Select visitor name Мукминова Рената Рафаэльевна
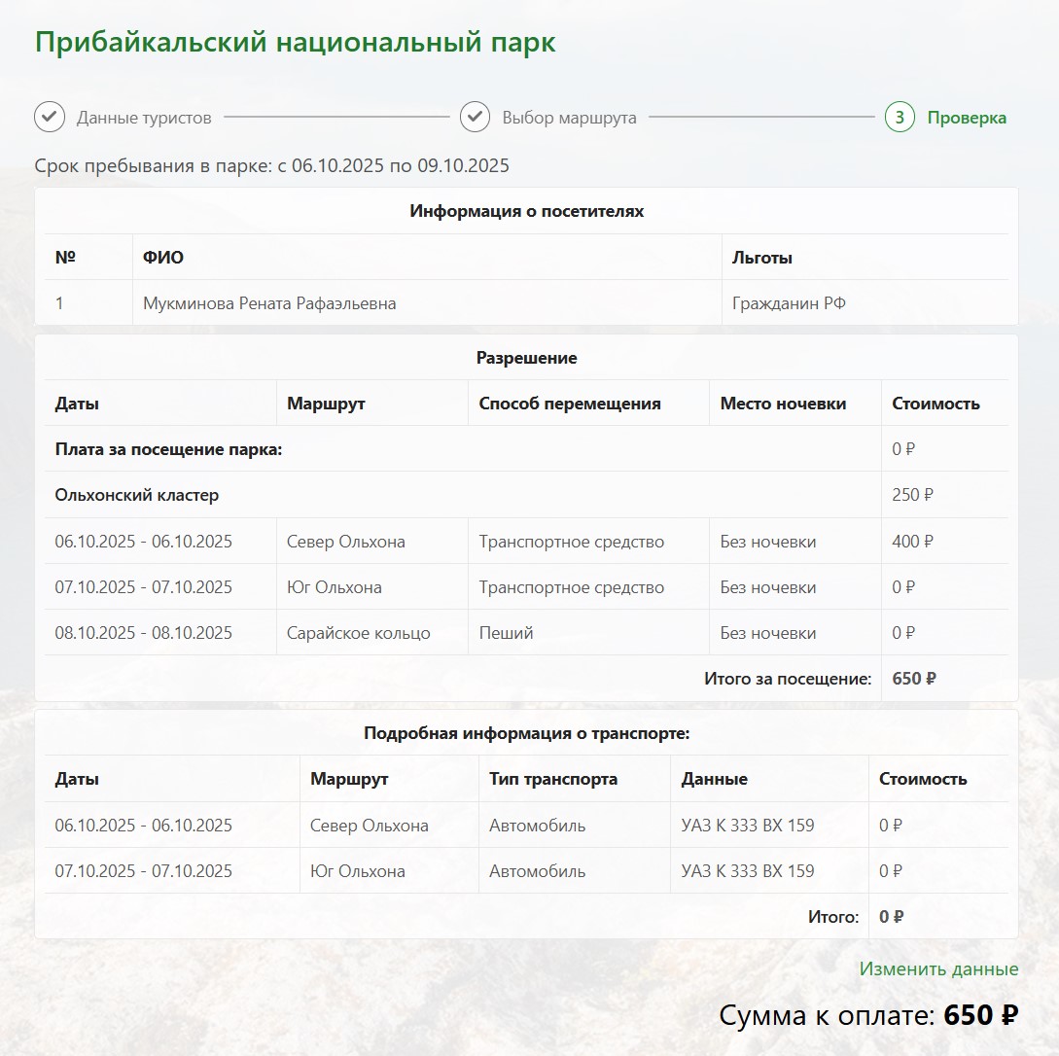This screenshot has width=1059, height=1056. coord(269,303)
